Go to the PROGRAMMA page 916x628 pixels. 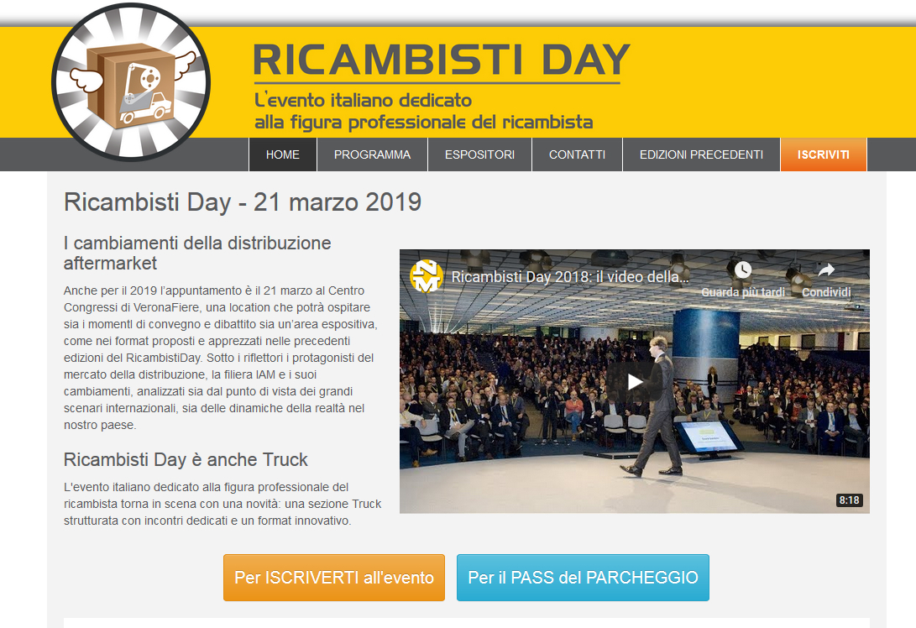coord(372,154)
